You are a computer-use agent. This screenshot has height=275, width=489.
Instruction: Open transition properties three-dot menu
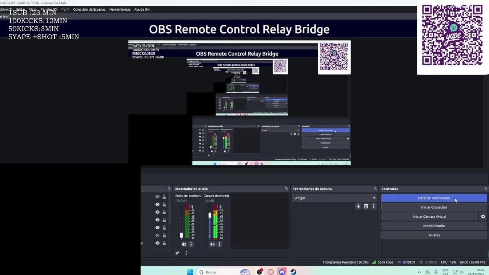[374, 206]
